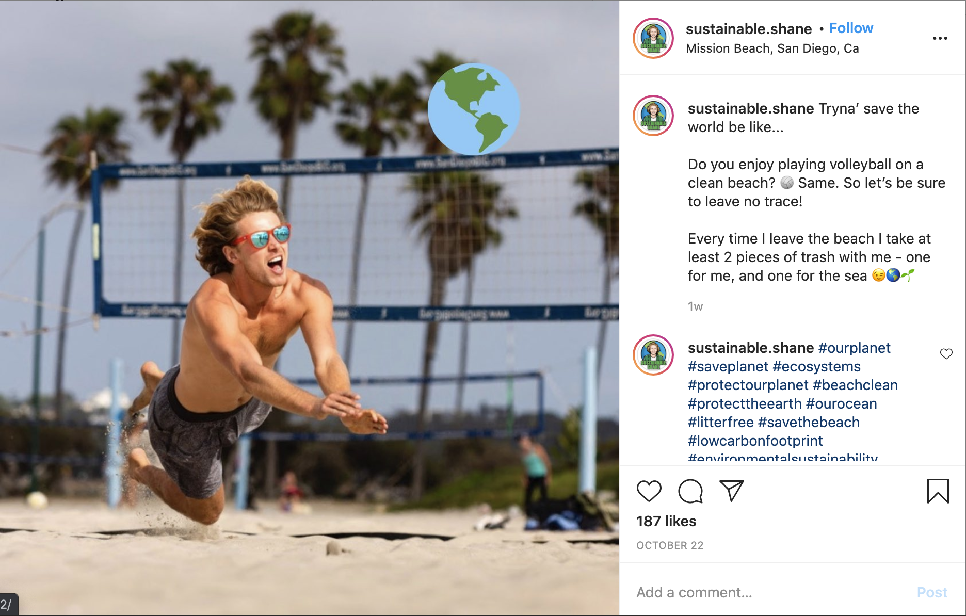This screenshot has height=616, width=966.
Task: Open the three-dot more options menu
Action: pos(940,38)
